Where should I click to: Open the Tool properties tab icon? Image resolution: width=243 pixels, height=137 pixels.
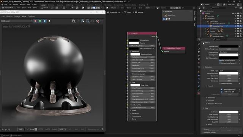[199, 44]
